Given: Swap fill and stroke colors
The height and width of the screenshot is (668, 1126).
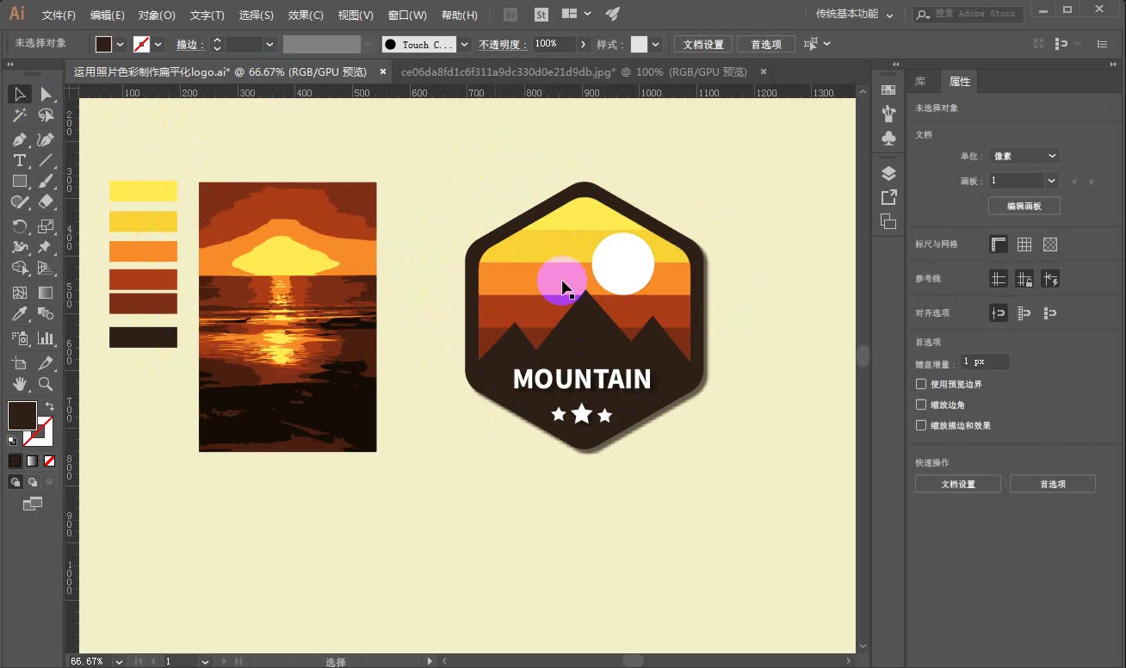Looking at the screenshot, I should pos(49,406).
